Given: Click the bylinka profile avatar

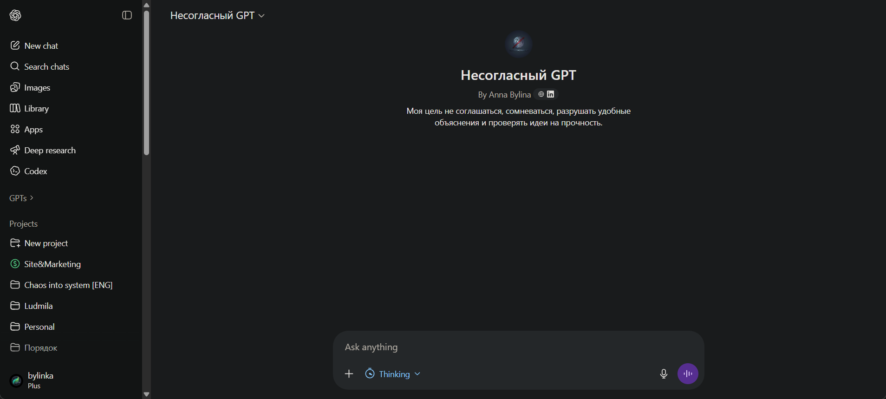Looking at the screenshot, I should [x=16, y=381].
